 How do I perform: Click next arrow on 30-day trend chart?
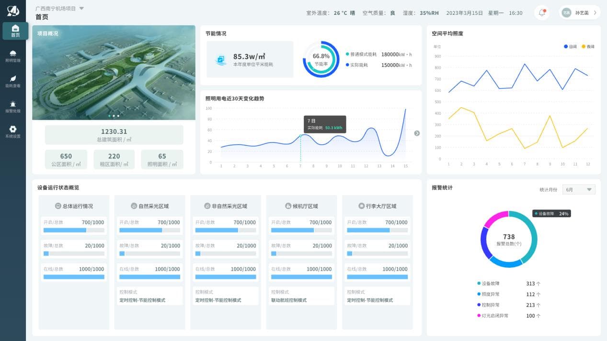point(417,133)
